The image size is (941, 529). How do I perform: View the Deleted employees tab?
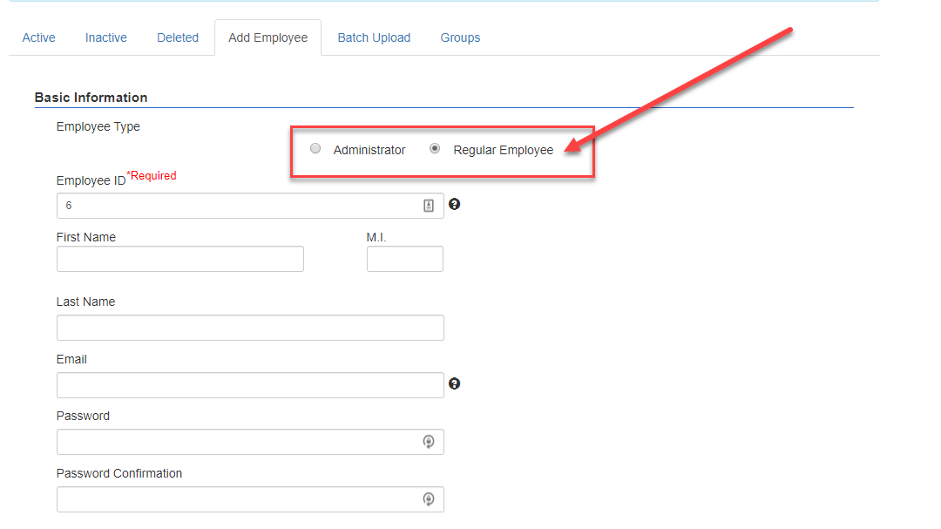click(x=177, y=37)
